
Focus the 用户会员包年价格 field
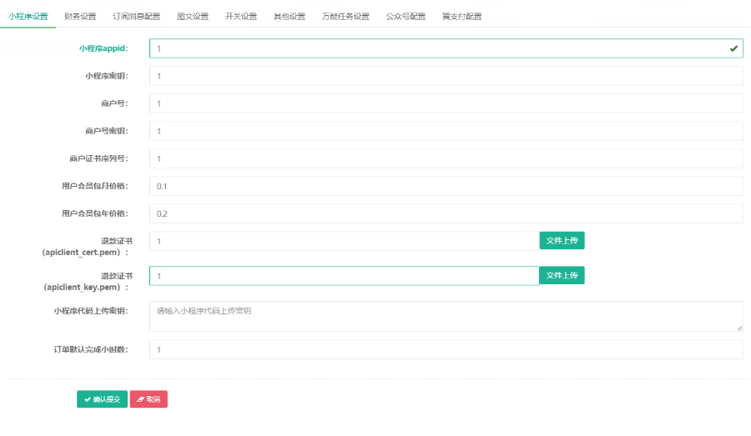point(446,213)
